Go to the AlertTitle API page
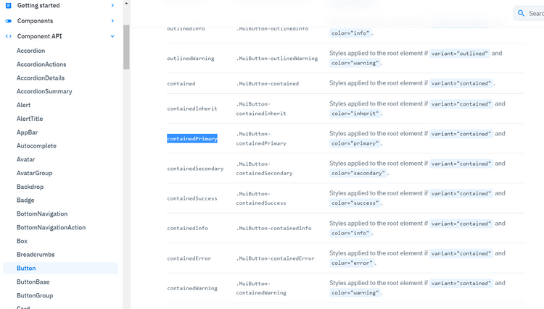This screenshot has height=309, width=544. pos(30,119)
